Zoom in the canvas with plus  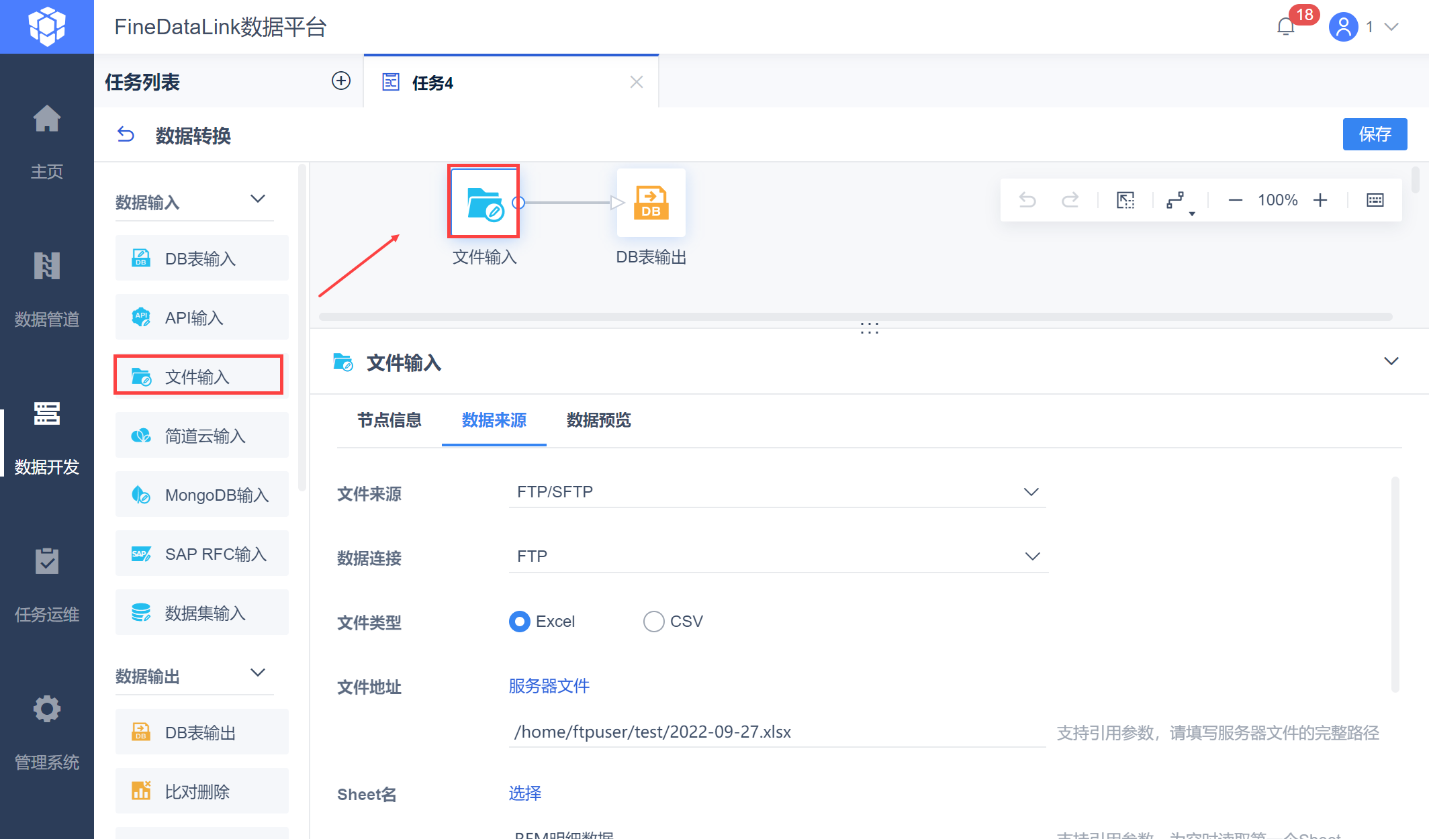1320,200
